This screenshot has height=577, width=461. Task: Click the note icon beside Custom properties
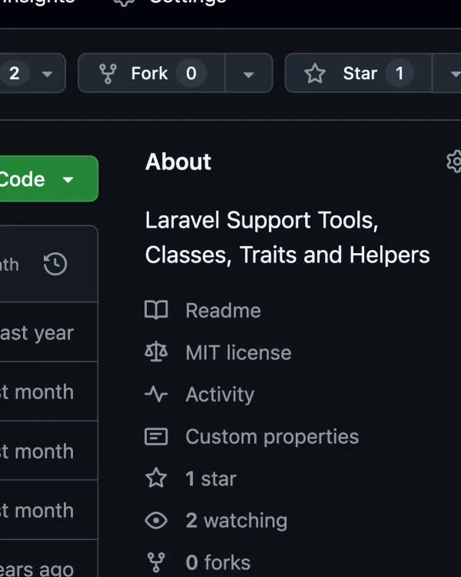pyautogui.click(x=156, y=437)
